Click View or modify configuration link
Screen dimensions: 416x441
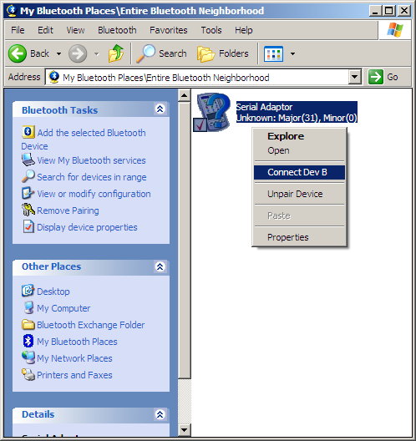[94, 194]
